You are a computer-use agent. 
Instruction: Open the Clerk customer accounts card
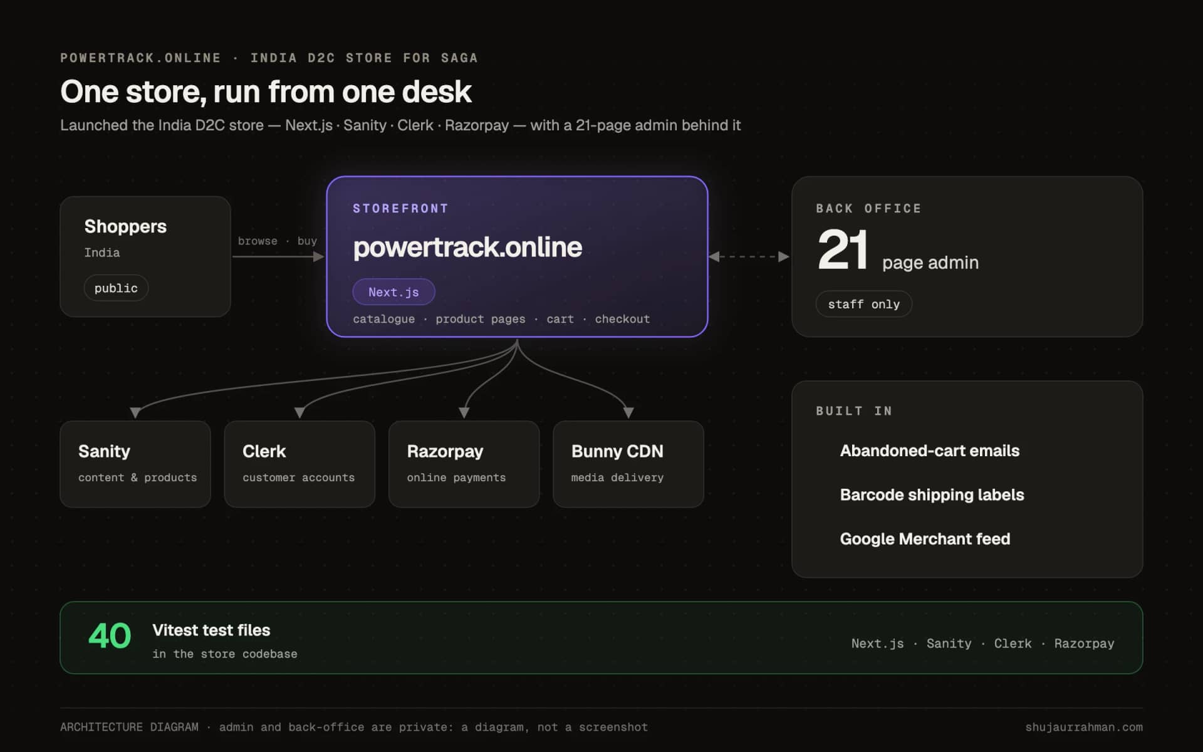299,464
